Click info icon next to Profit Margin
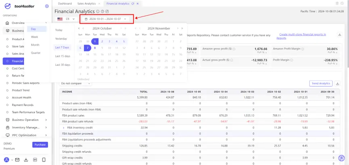This screenshot has width=349, height=165. [292, 60]
